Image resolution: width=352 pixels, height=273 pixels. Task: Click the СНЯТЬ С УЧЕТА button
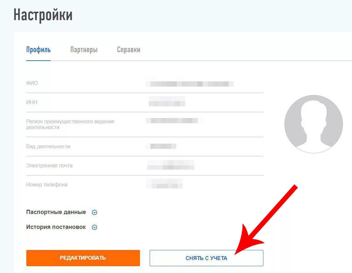pos(206,258)
